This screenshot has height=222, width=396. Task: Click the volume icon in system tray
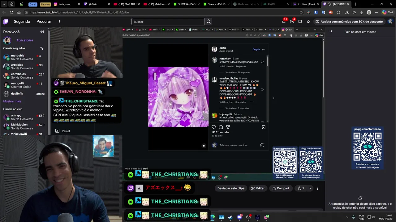(x=374, y=217)
